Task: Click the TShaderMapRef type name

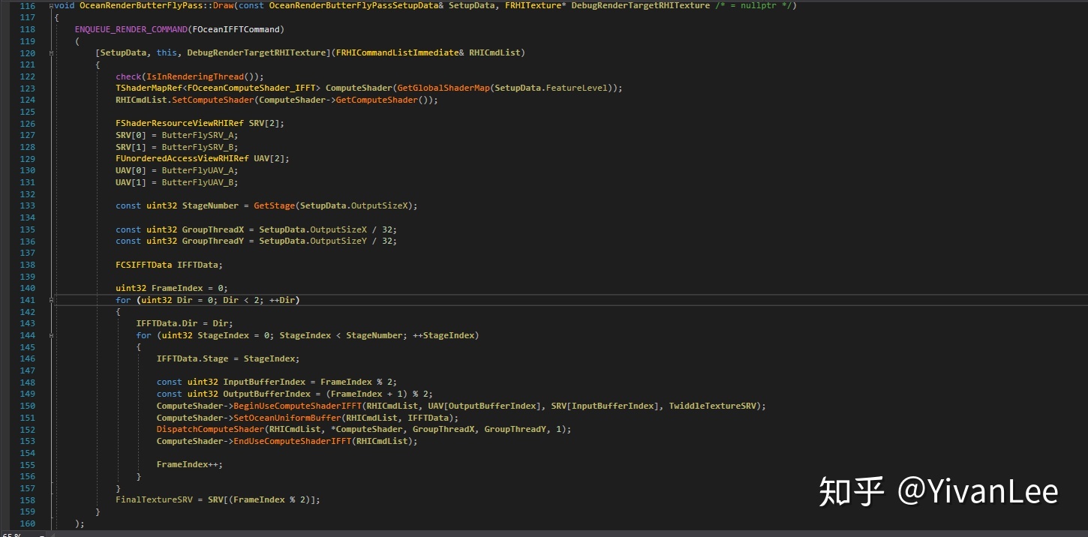Action: [x=149, y=88]
